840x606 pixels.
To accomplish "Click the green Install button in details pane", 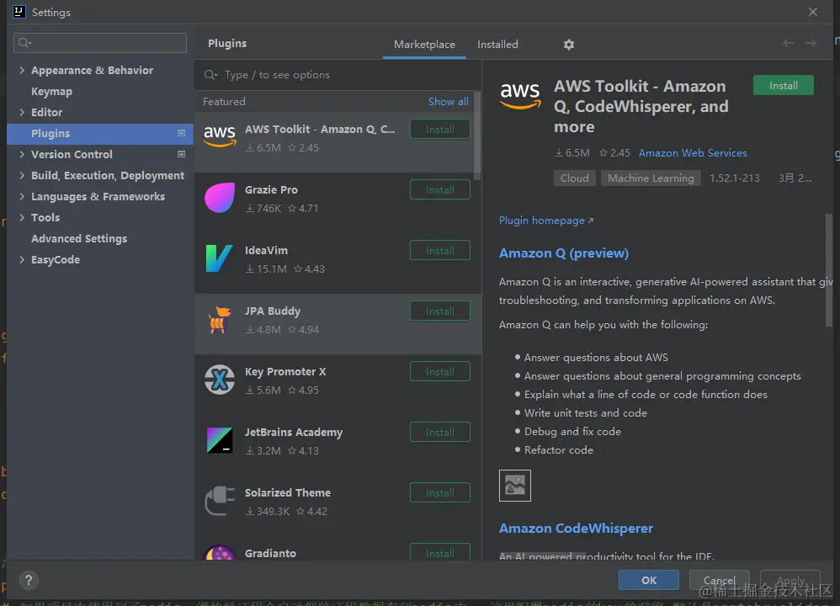I will pos(784,85).
